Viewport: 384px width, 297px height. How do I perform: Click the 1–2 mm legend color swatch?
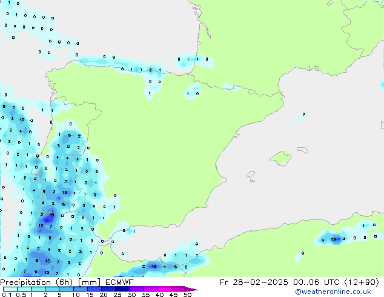(38, 289)
